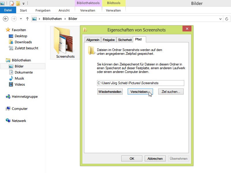The width and height of the screenshot is (231, 173).
Task: Open Verwalten tab under Bibliothektools
Action: (88, 10)
